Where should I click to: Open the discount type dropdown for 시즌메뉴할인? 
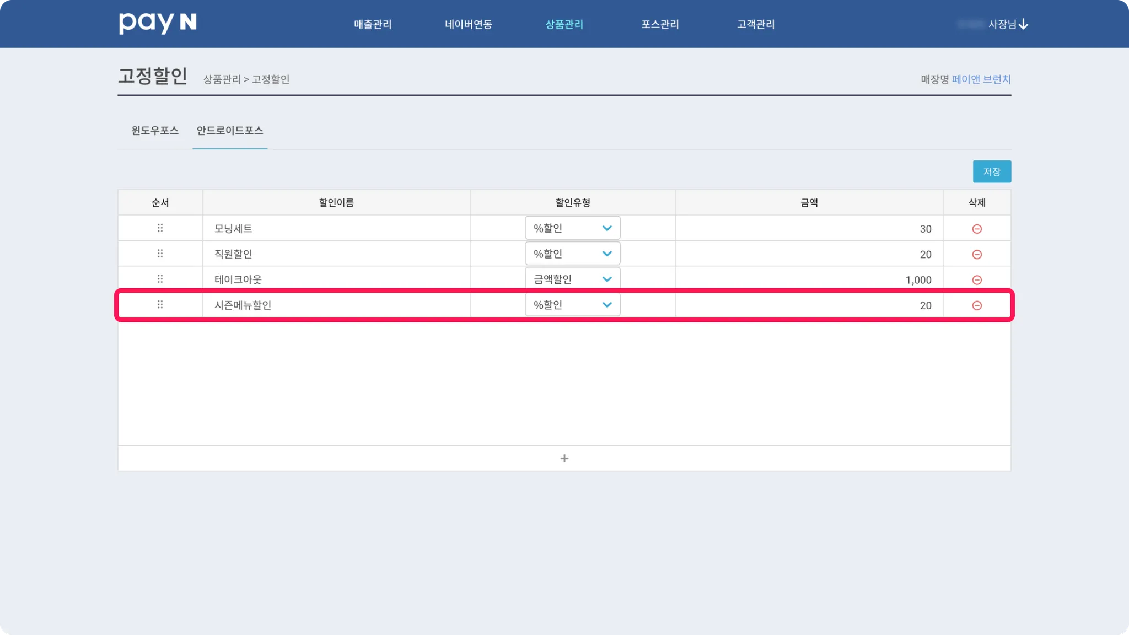click(x=572, y=305)
